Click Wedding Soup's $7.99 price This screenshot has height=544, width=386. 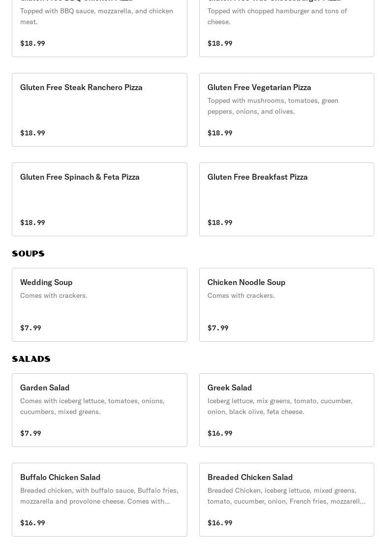[x=30, y=327]
